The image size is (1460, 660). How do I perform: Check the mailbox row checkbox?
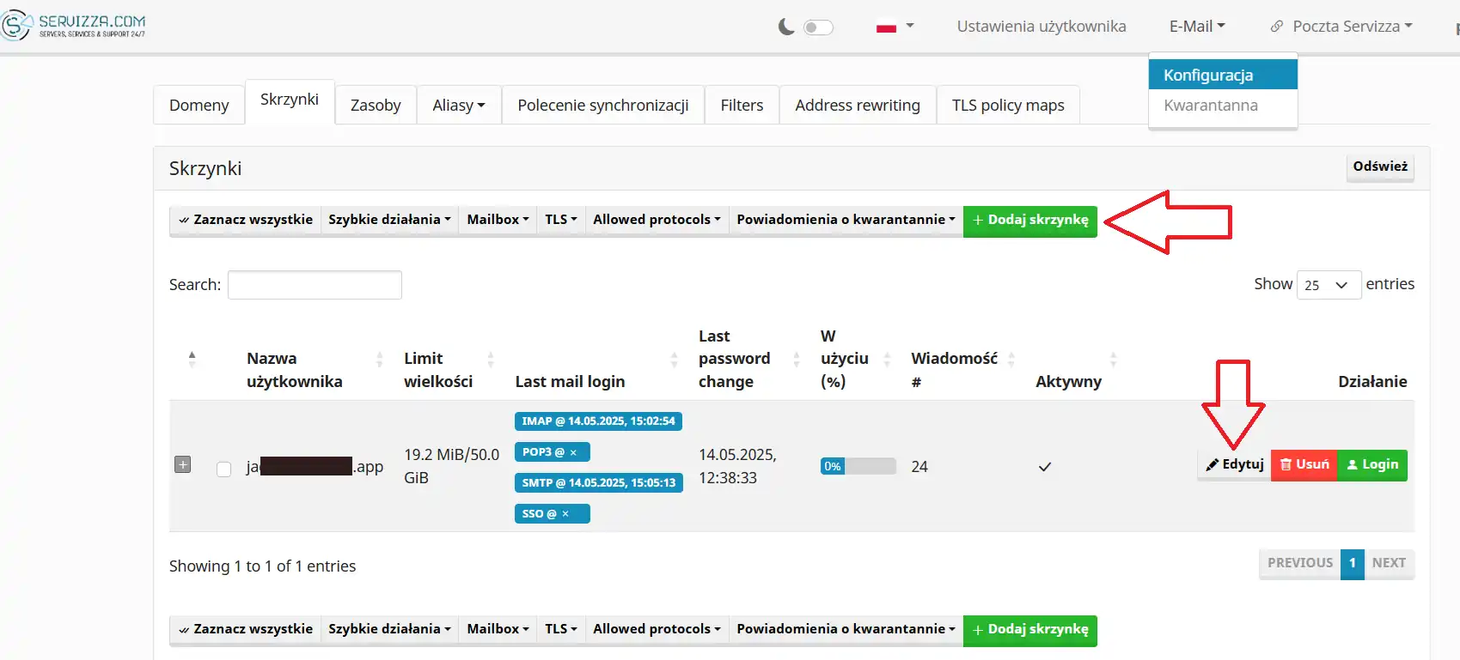pos(224,469)
